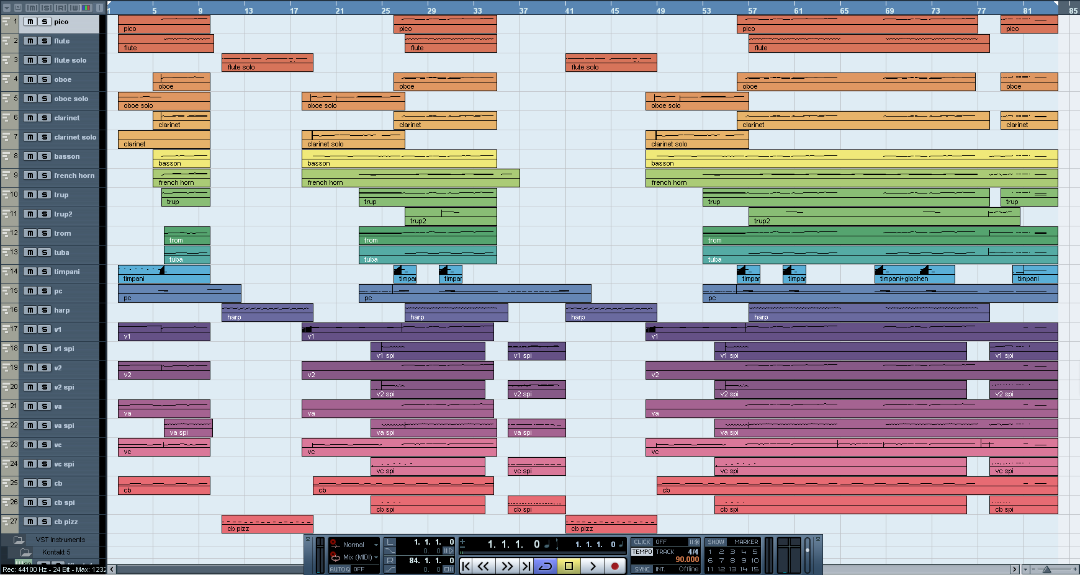Open the track color selector in track list header
The width and height of the screenshot is (1080, 575).
tap(86, 7)
